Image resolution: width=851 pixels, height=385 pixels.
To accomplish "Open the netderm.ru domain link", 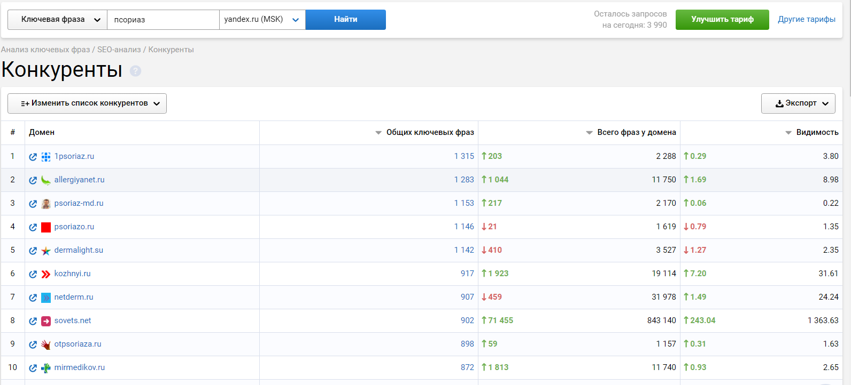I will click(x=74, y=297).
